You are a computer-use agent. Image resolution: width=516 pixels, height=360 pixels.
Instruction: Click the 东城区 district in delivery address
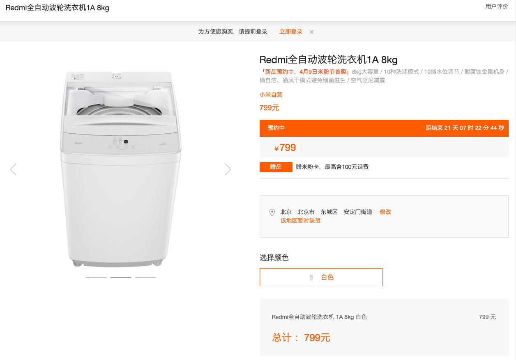[329, 212]
